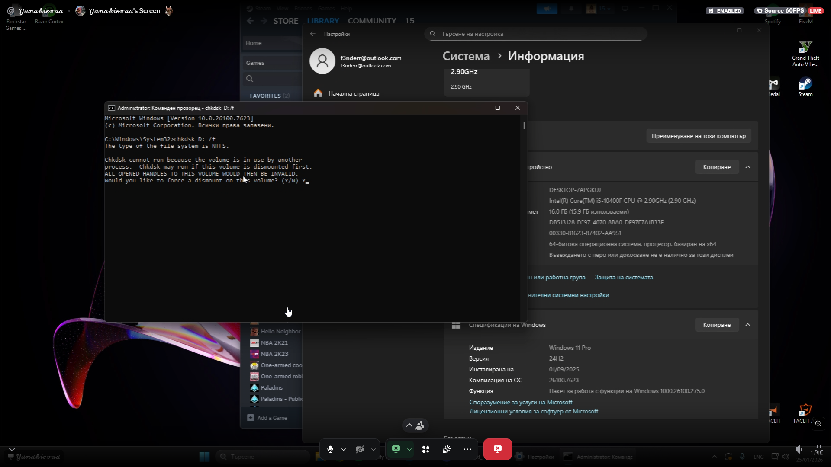Image resolution: width=831 pixels, height=467 pixels.
Task: Click the Steam back navigation arrow
Action: pos(250,21)
